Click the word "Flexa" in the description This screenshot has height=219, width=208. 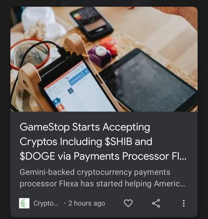tap(69, 183)
